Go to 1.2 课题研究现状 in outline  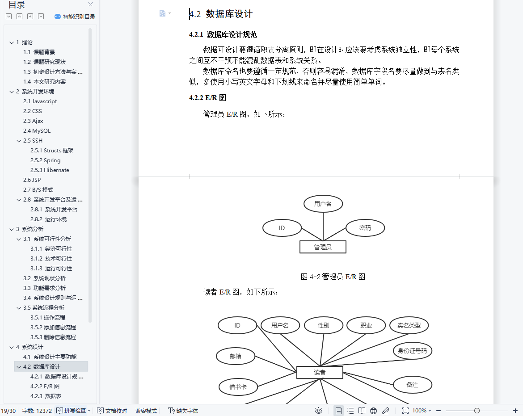click(x=44, y=62)
